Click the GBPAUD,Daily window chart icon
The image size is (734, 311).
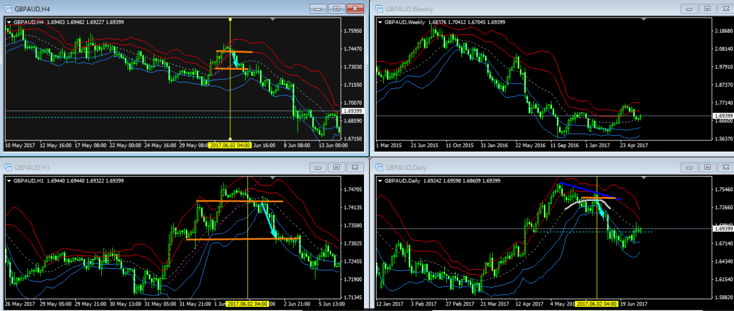click(x=379, y=167)
